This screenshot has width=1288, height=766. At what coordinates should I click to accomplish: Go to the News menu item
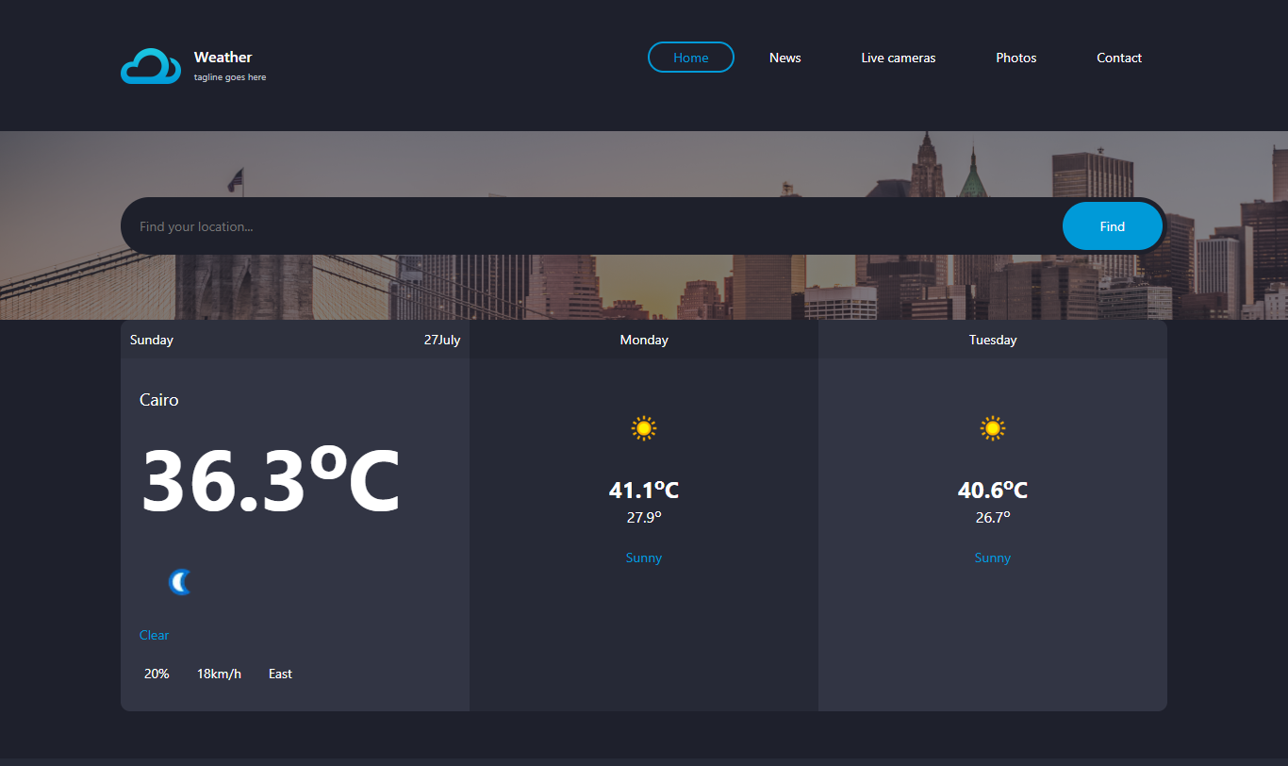(x=784, y=58)
